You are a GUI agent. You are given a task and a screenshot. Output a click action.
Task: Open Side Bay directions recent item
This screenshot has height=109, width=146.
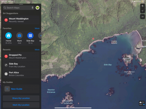click(21, 65)
